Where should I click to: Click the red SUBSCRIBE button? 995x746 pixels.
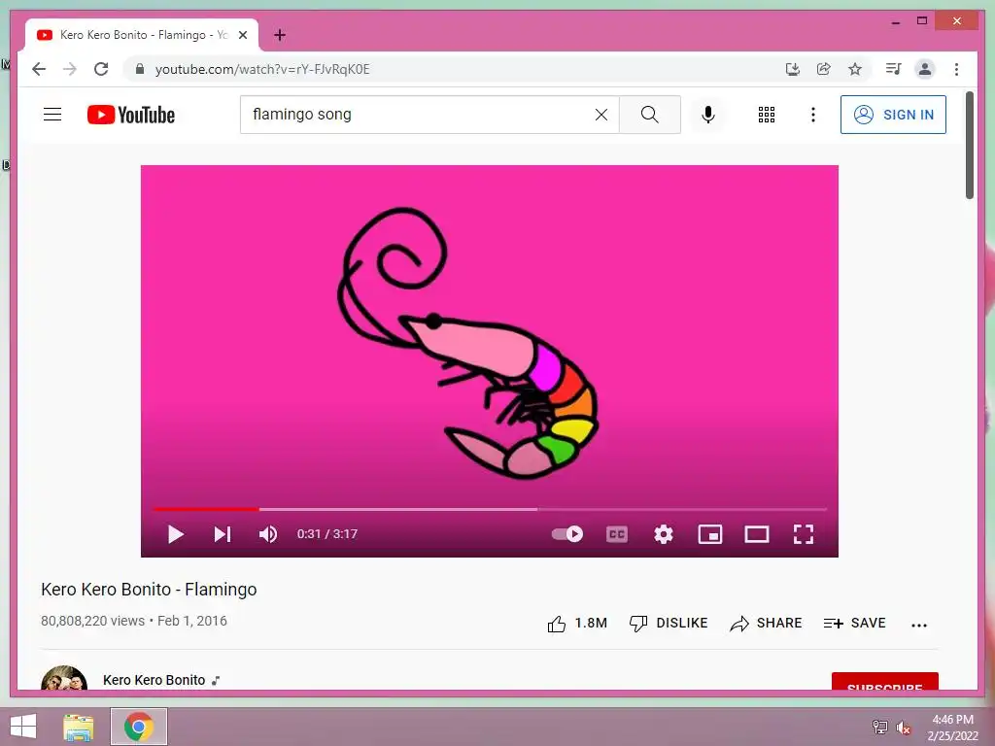point(884,681)
